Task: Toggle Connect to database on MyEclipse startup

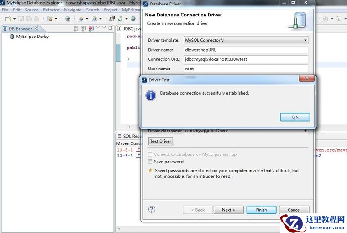Action: [x=150, y=154]
